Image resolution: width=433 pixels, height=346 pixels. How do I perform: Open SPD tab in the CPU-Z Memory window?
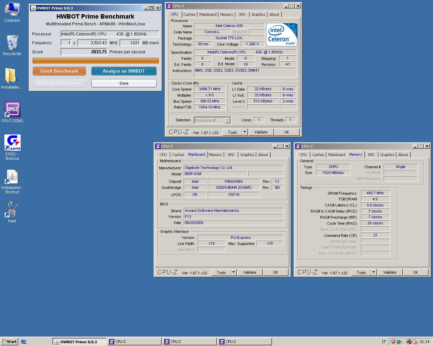click(371, 155)
